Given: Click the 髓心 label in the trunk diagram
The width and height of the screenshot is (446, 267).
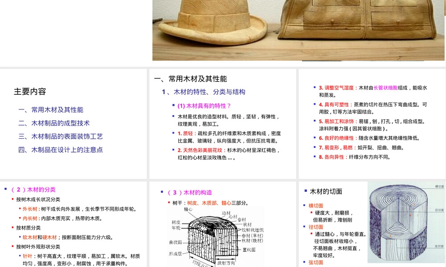Looking at the screenshot, I should click(188, 210).
